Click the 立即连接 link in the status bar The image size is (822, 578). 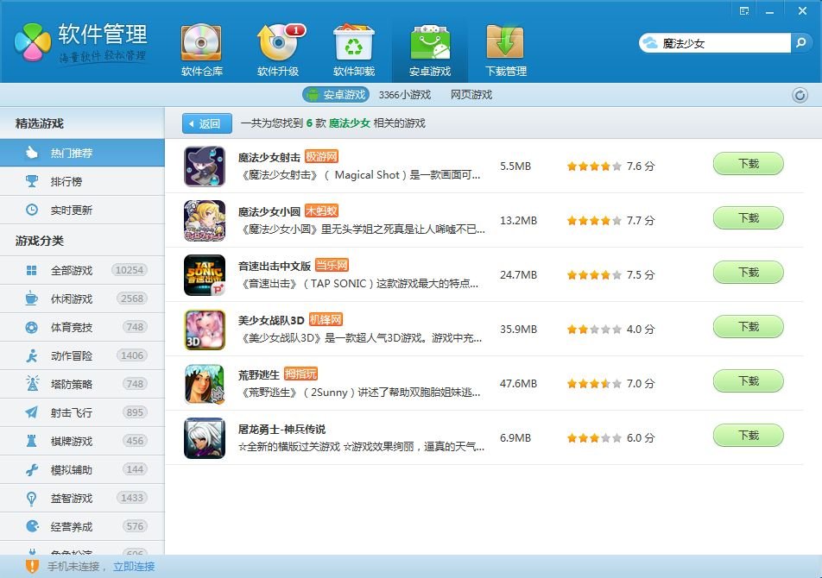134,567
